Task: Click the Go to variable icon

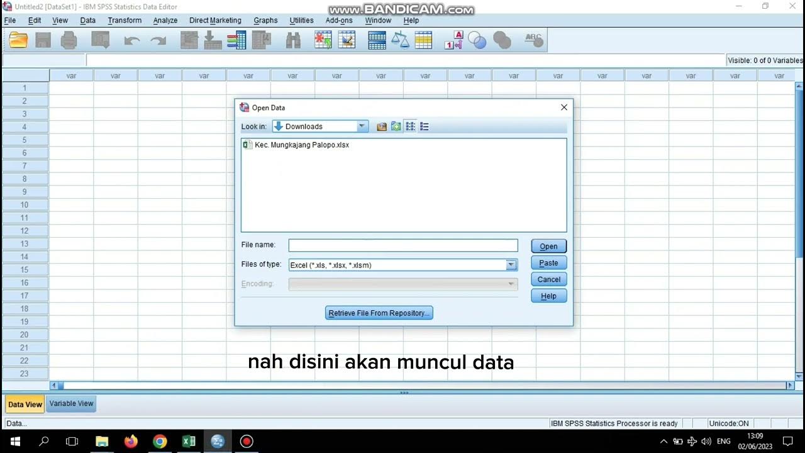Action: click(213, 40)
